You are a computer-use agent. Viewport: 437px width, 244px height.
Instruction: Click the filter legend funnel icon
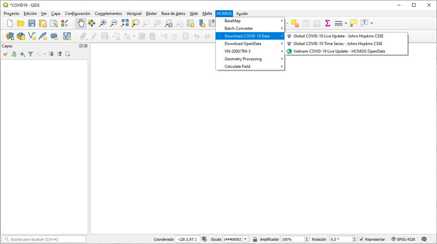click(31, 54)
